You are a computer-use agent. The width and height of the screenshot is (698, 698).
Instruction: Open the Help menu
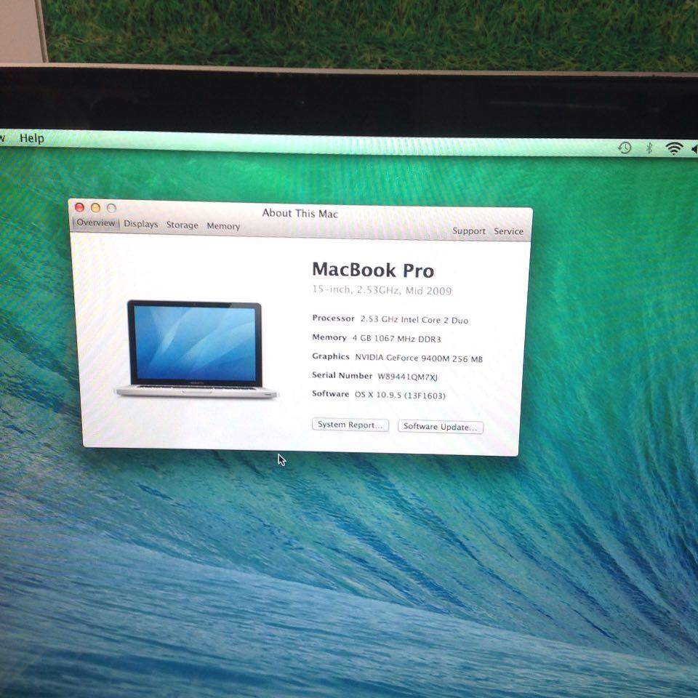click(x=31, y=138)
